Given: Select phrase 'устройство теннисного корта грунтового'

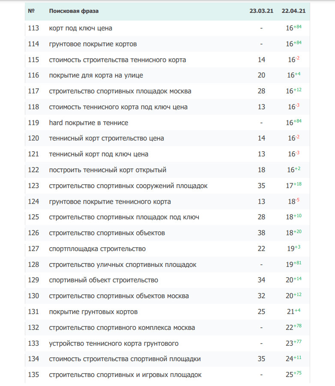Looking at the screenshot, I should click(114, 344).
